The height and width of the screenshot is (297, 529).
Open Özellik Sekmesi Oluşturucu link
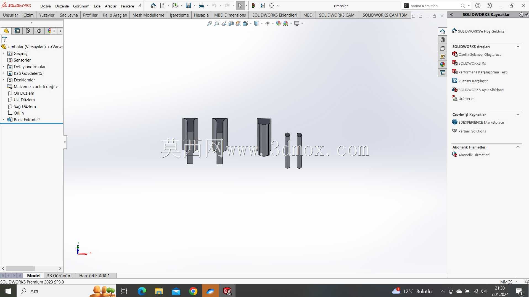[x=480, y=54]
